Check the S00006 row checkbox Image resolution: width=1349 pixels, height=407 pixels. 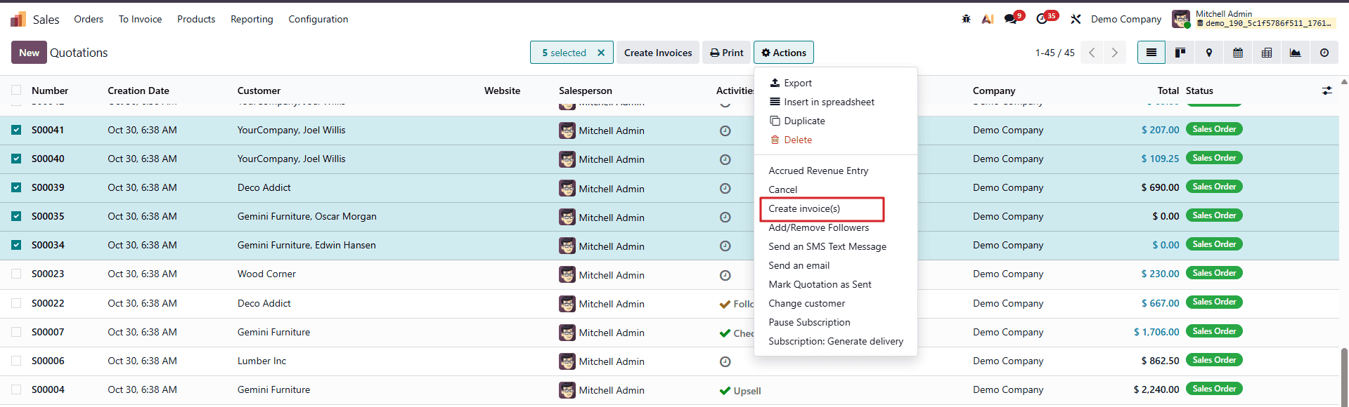16,361
